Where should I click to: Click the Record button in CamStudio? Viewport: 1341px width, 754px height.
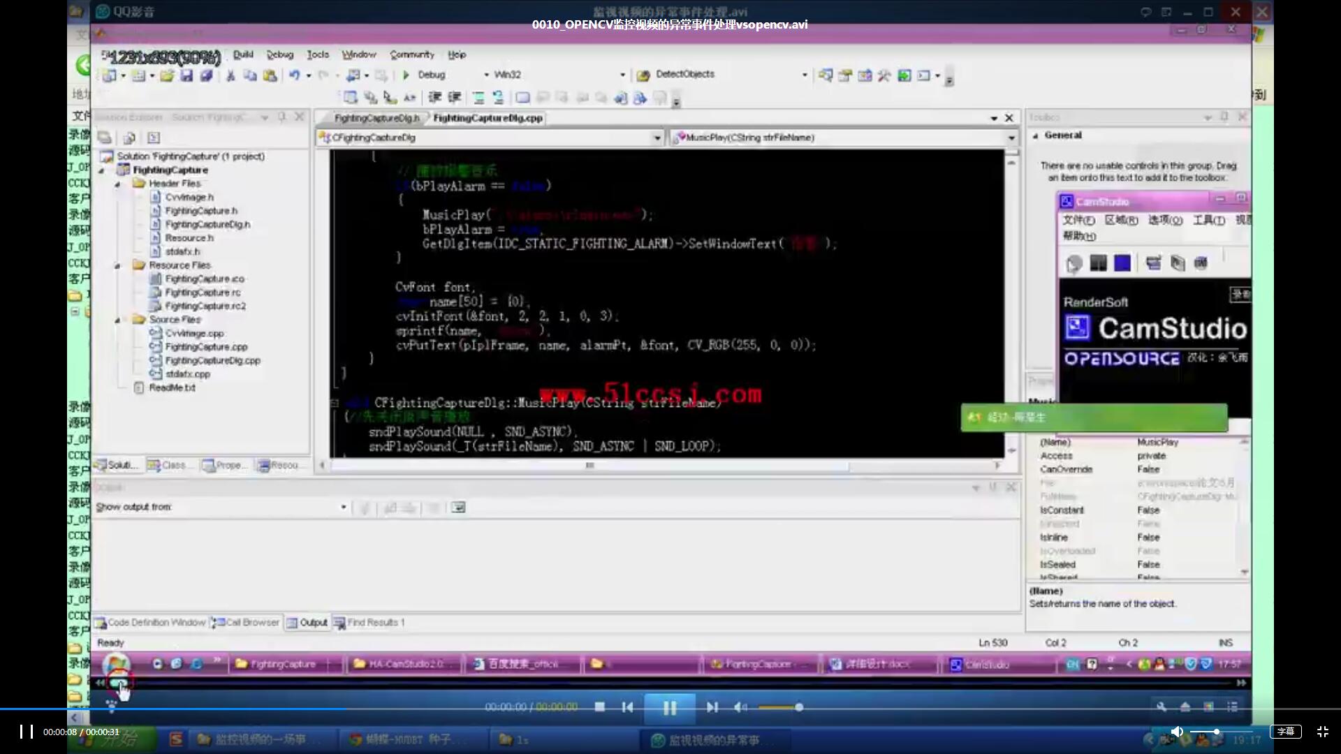[x=1074, y=263]
